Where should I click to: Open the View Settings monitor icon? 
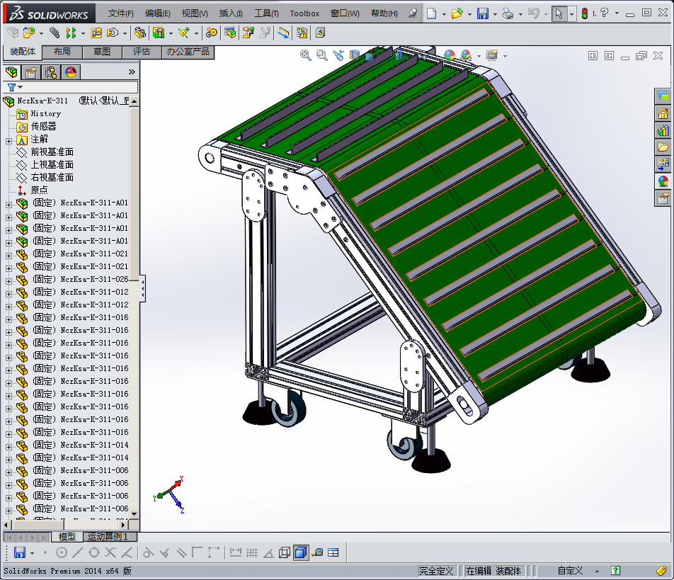pyautogui.click(x=492, y=55)
